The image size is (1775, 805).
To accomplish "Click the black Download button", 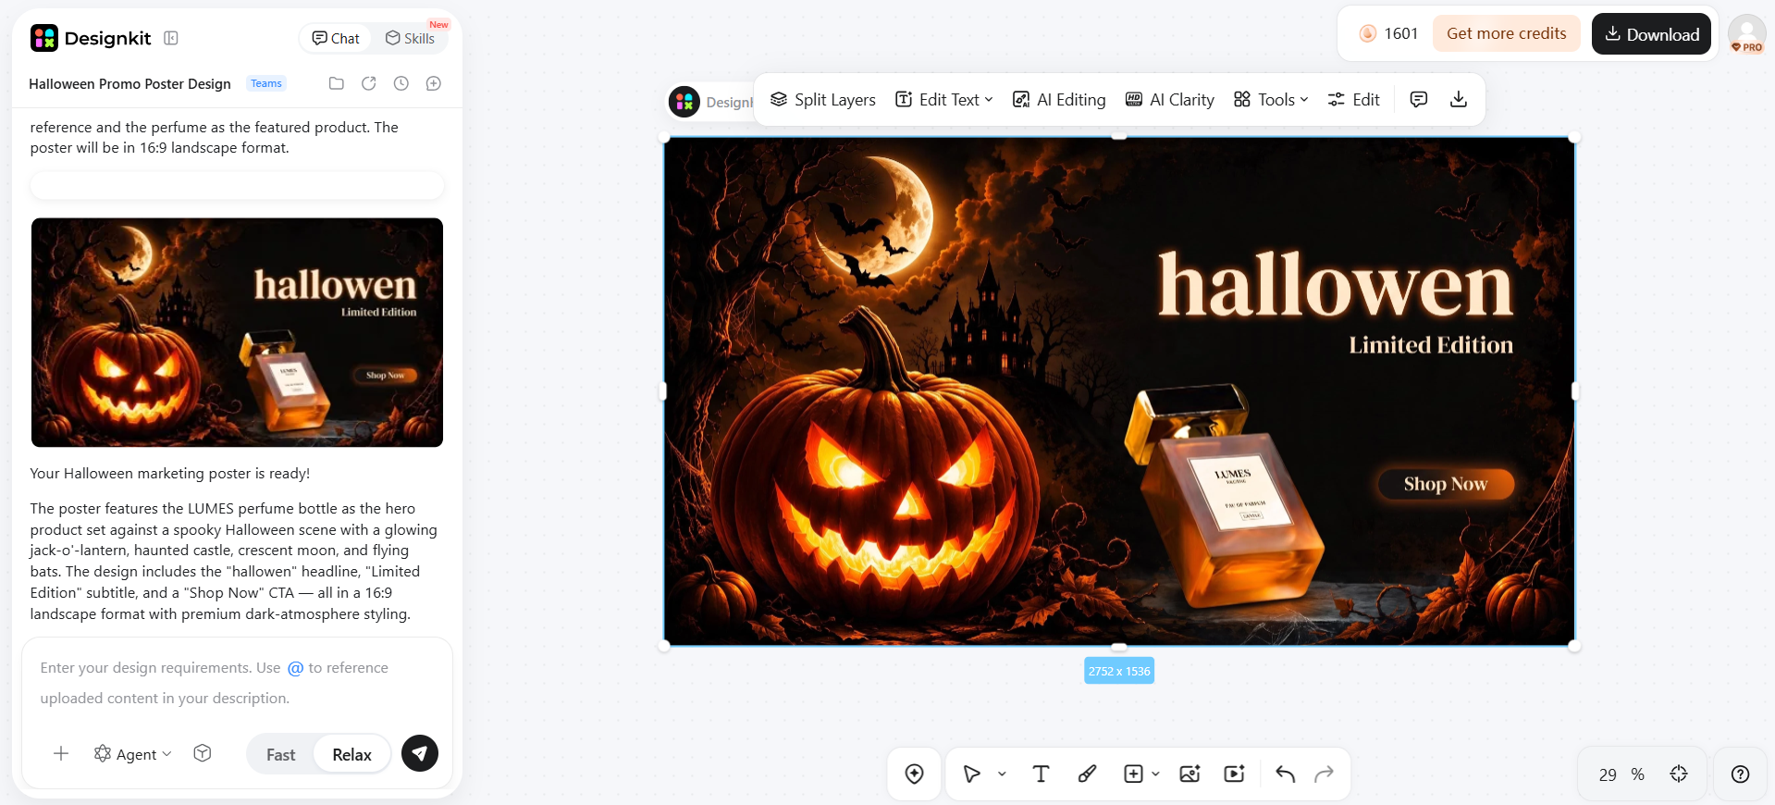I will [1651, 34].
